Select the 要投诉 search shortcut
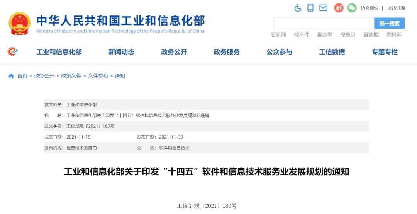Screen dimensions: 417x214 click(x=394, y=35)
